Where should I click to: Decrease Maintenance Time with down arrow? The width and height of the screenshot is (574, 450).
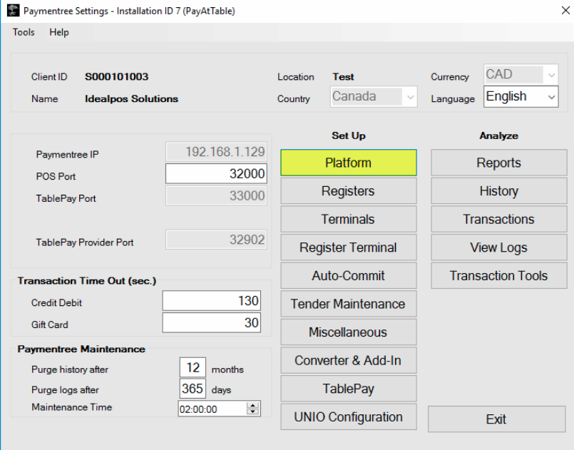pyautogui.click(x=253, y=411)
